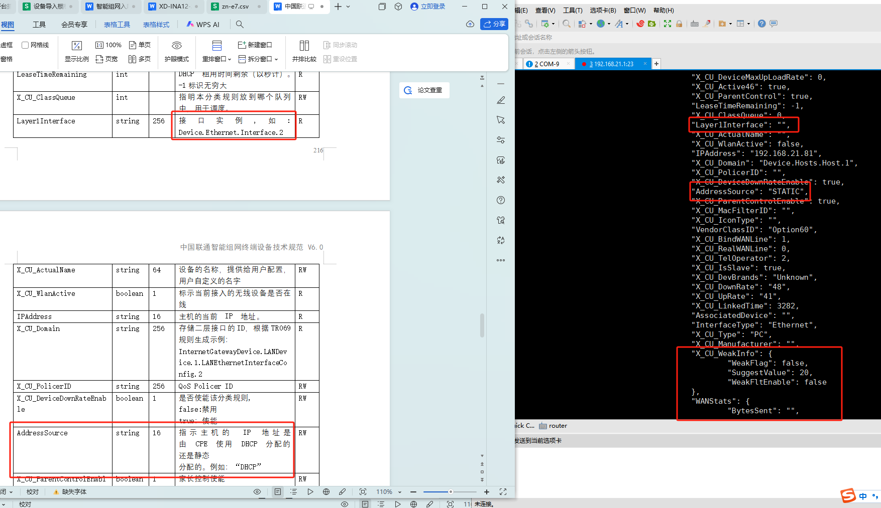Click the 论文查重 button
This screenshot has width=881, height=508.
[x=424, y=90]
